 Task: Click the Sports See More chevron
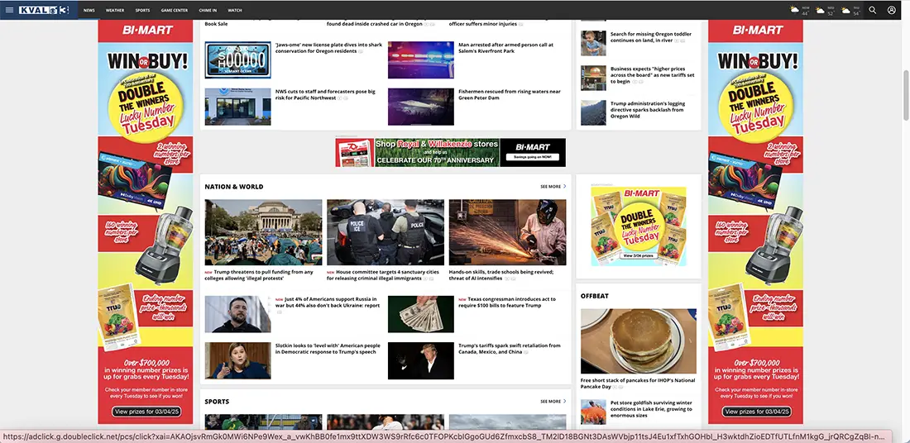(x=565, y=401)
